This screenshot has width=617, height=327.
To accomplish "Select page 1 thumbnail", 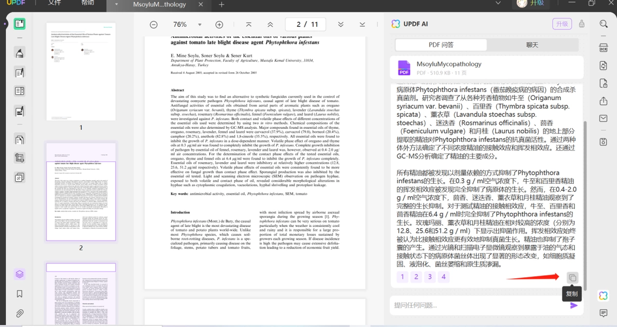I will [x=81, y=71].
